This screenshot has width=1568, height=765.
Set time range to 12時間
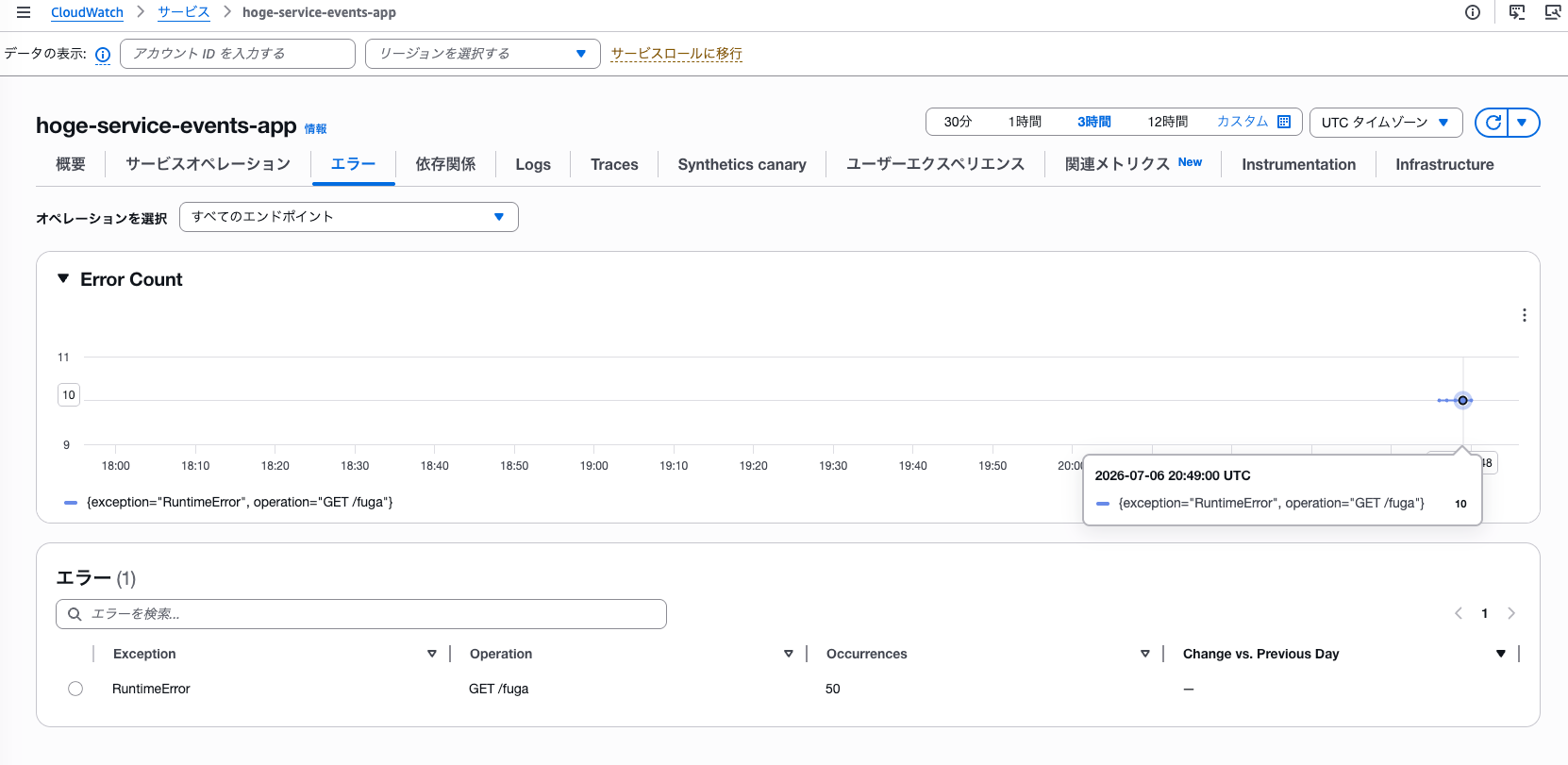point(1168,122)
